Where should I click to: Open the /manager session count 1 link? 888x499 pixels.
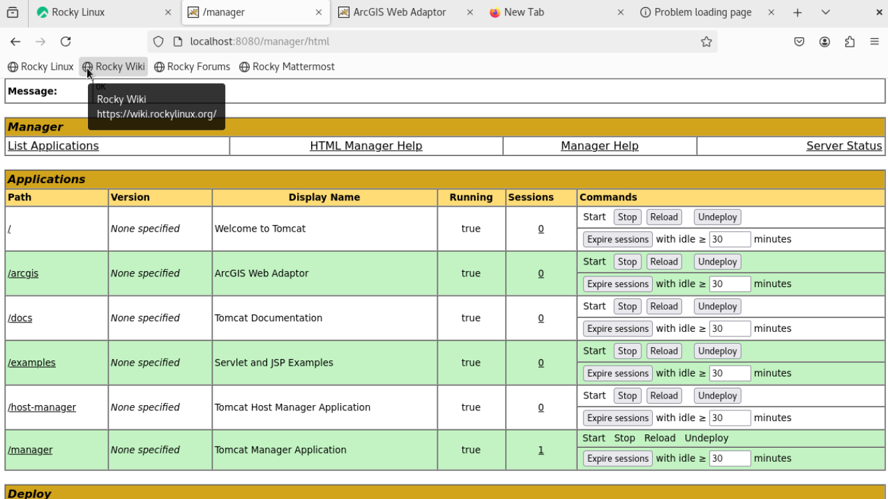click(541, 450)
